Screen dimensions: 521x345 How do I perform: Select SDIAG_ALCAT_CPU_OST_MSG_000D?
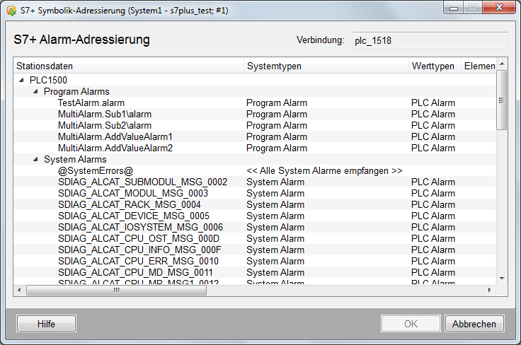click(139, 238)
